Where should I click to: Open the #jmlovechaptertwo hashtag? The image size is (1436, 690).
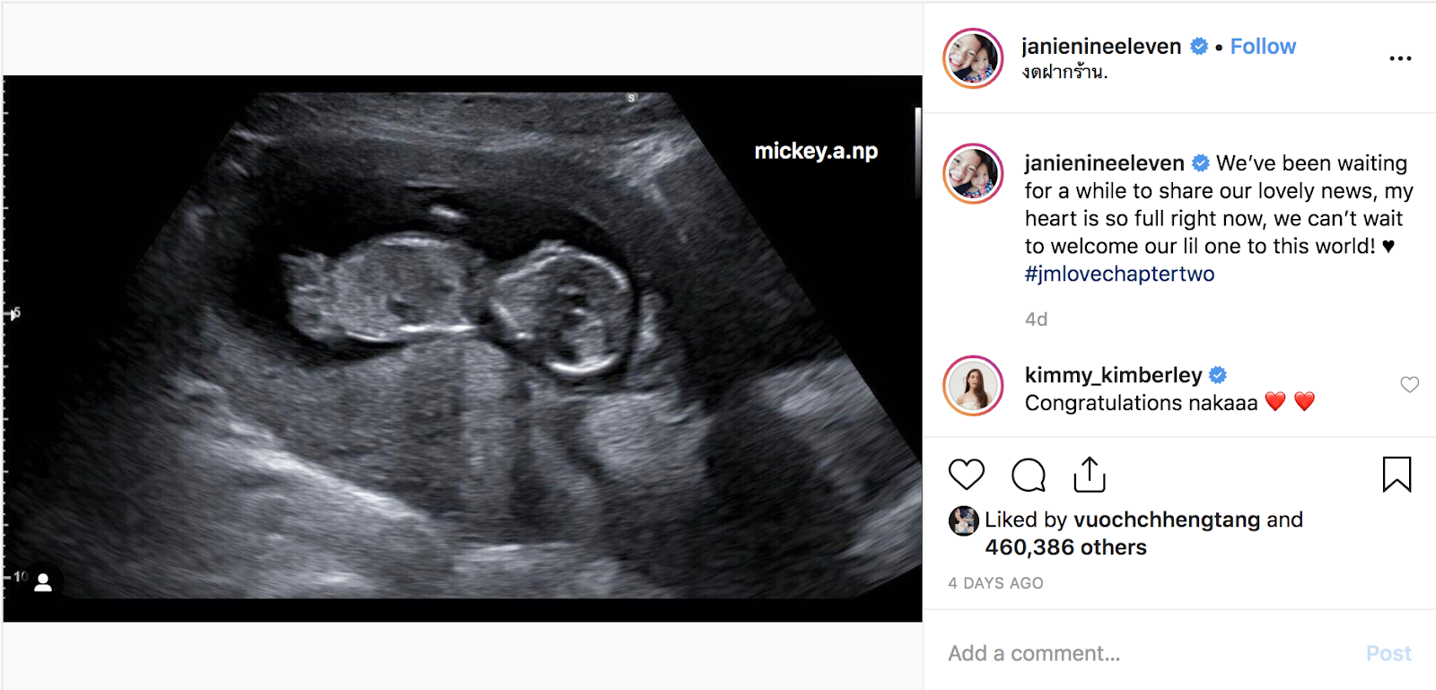tap(1119, 274)
